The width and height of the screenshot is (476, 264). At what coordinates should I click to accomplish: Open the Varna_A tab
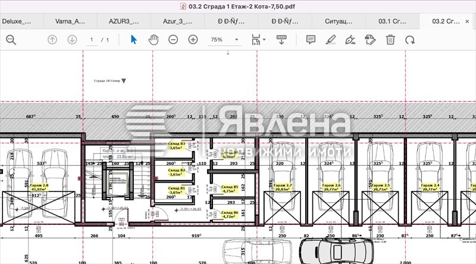tap(70, 21)
